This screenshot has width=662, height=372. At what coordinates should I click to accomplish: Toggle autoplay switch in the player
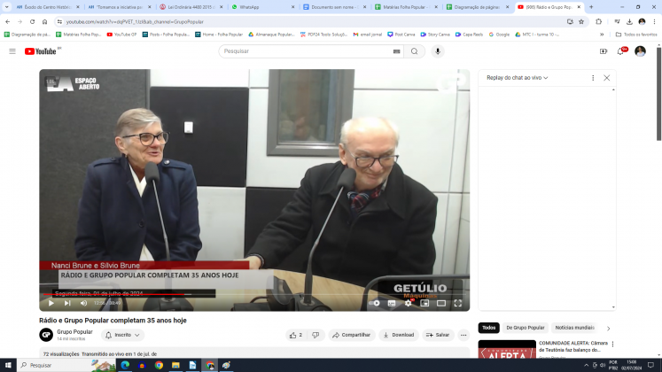[375, 303]
